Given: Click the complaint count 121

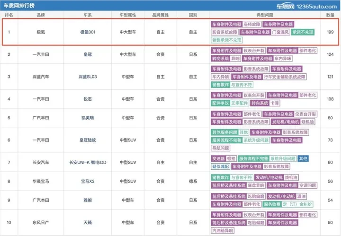Looking at the screenshot, I should tap(330, 77).
